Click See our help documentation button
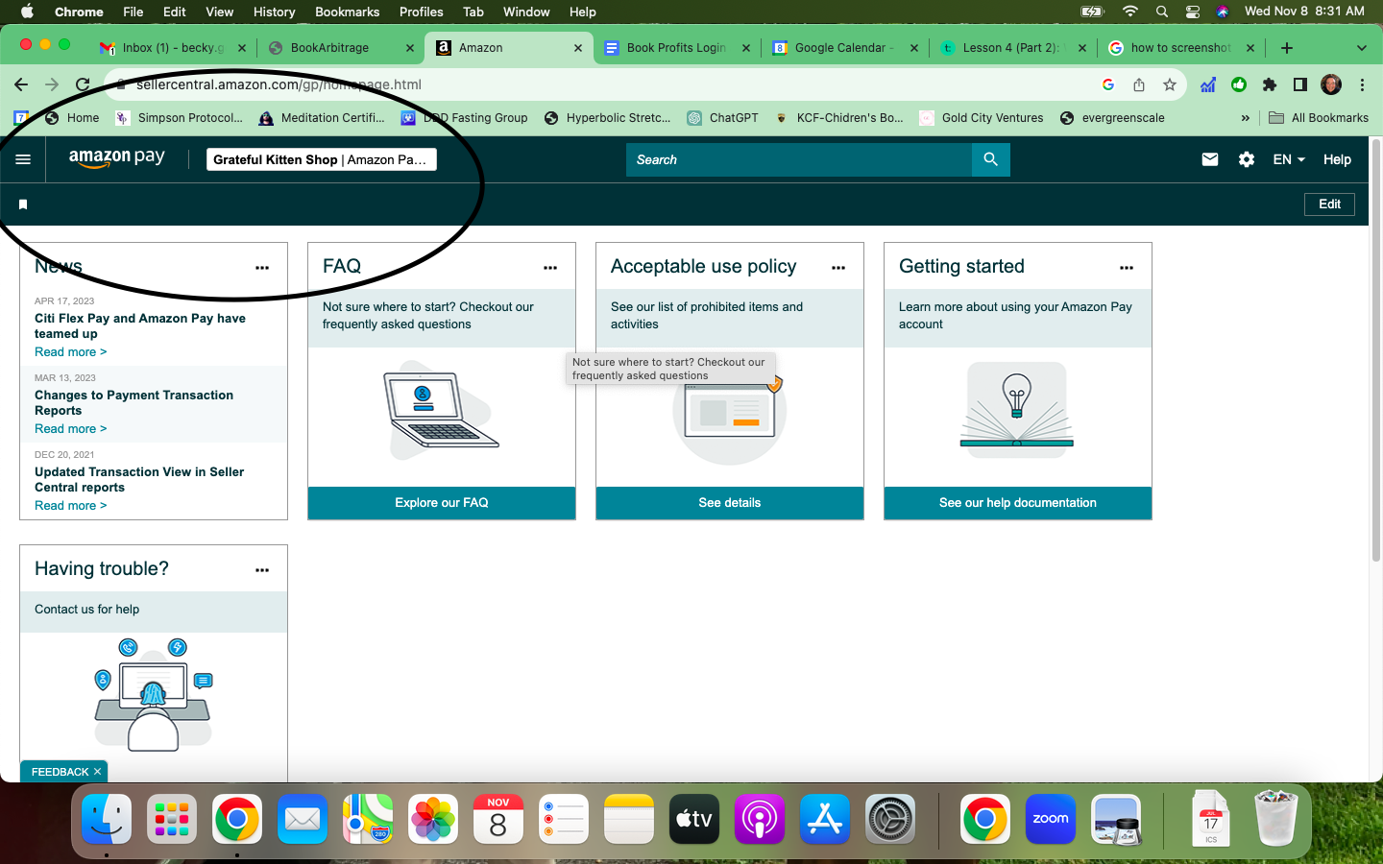This screenshot has width=1383, height=864. point(1018,503)
